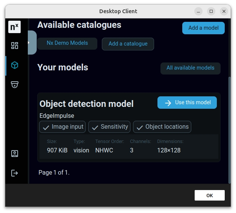Open the camera devices icon in the sidebar
The image size is (236, 213).
point(15,85)
